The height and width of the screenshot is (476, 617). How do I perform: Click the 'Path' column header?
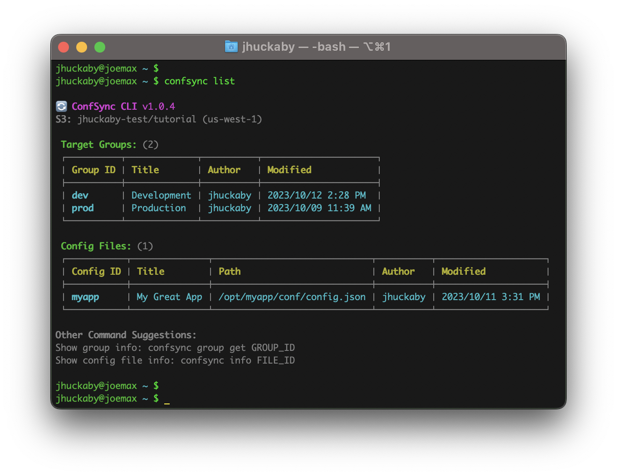(230, 272)
